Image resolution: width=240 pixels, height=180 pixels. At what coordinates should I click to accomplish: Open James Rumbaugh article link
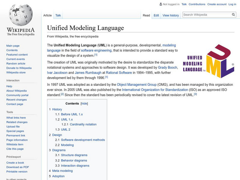pyautogui.click(x=88, y=73)
